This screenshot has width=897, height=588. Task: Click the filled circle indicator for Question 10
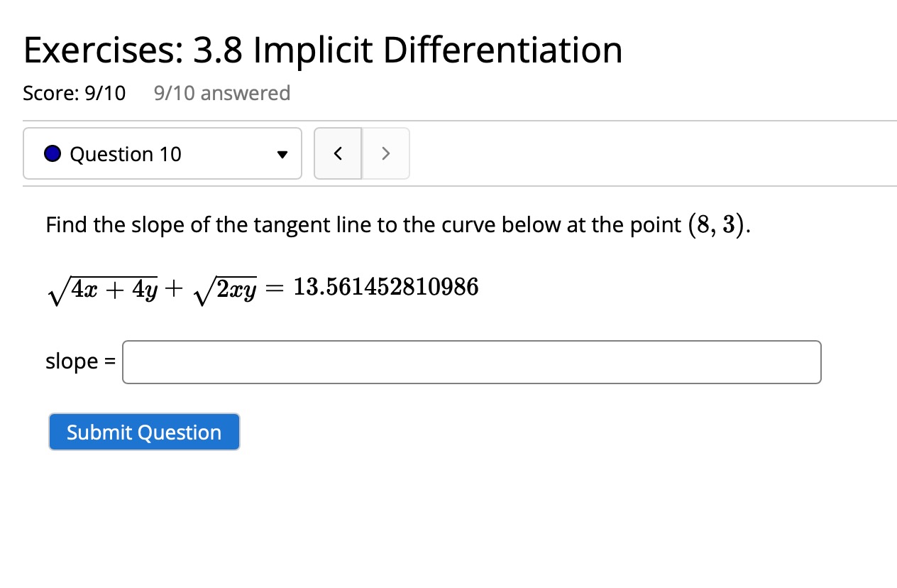[x=51, y=153]
